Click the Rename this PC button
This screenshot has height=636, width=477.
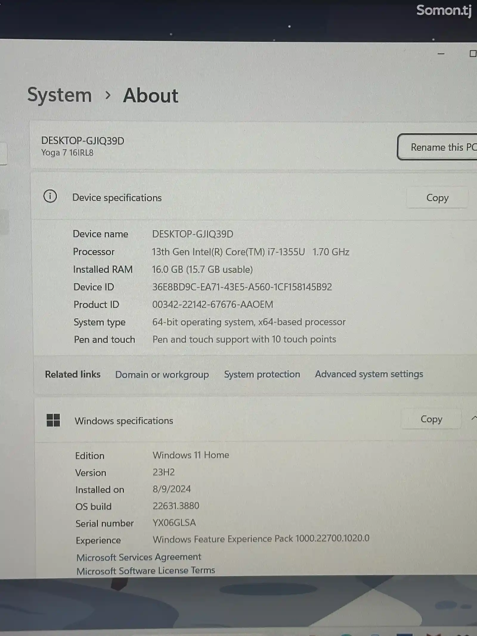point(437,147)
